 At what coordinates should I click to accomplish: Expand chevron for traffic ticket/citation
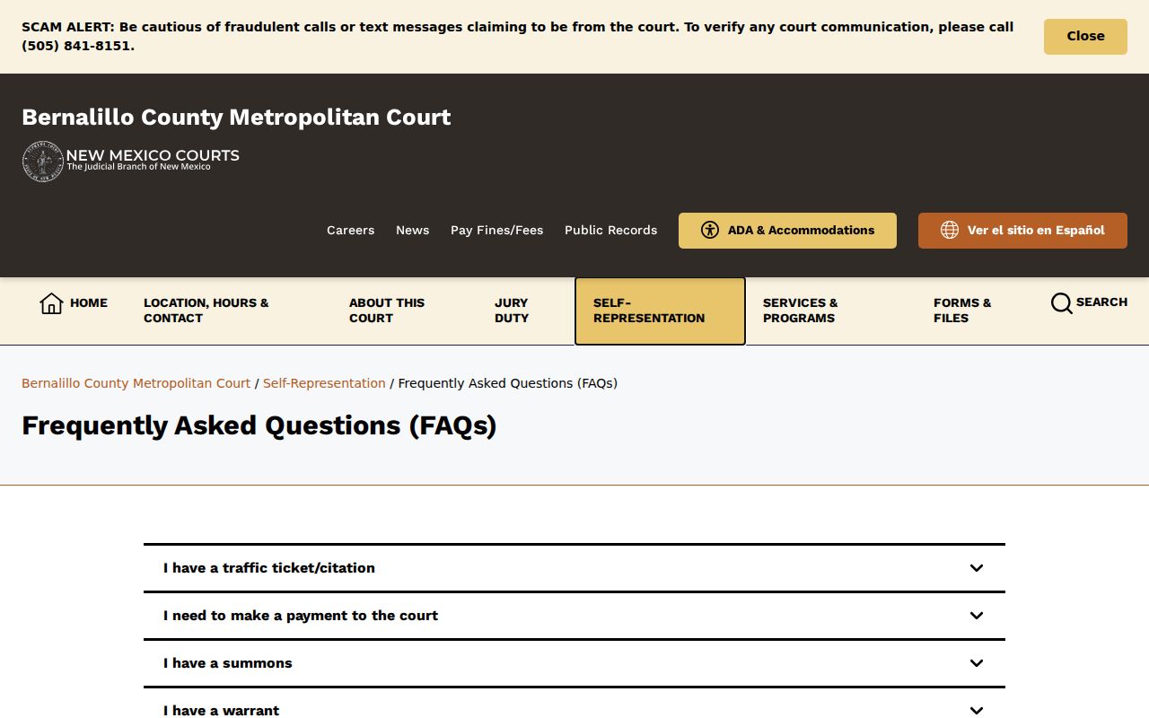tap(977, 568)
